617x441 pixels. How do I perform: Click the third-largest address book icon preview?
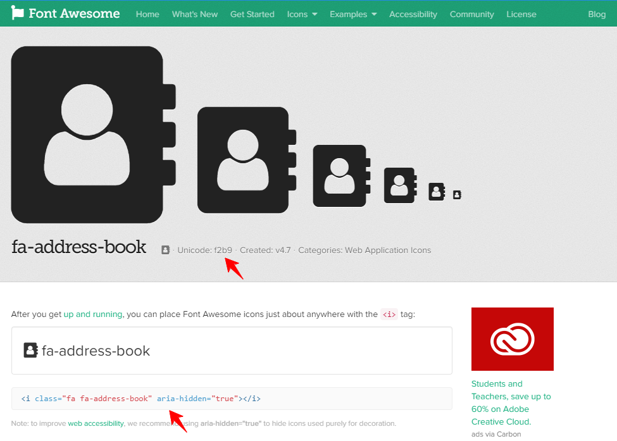point(342,175)
